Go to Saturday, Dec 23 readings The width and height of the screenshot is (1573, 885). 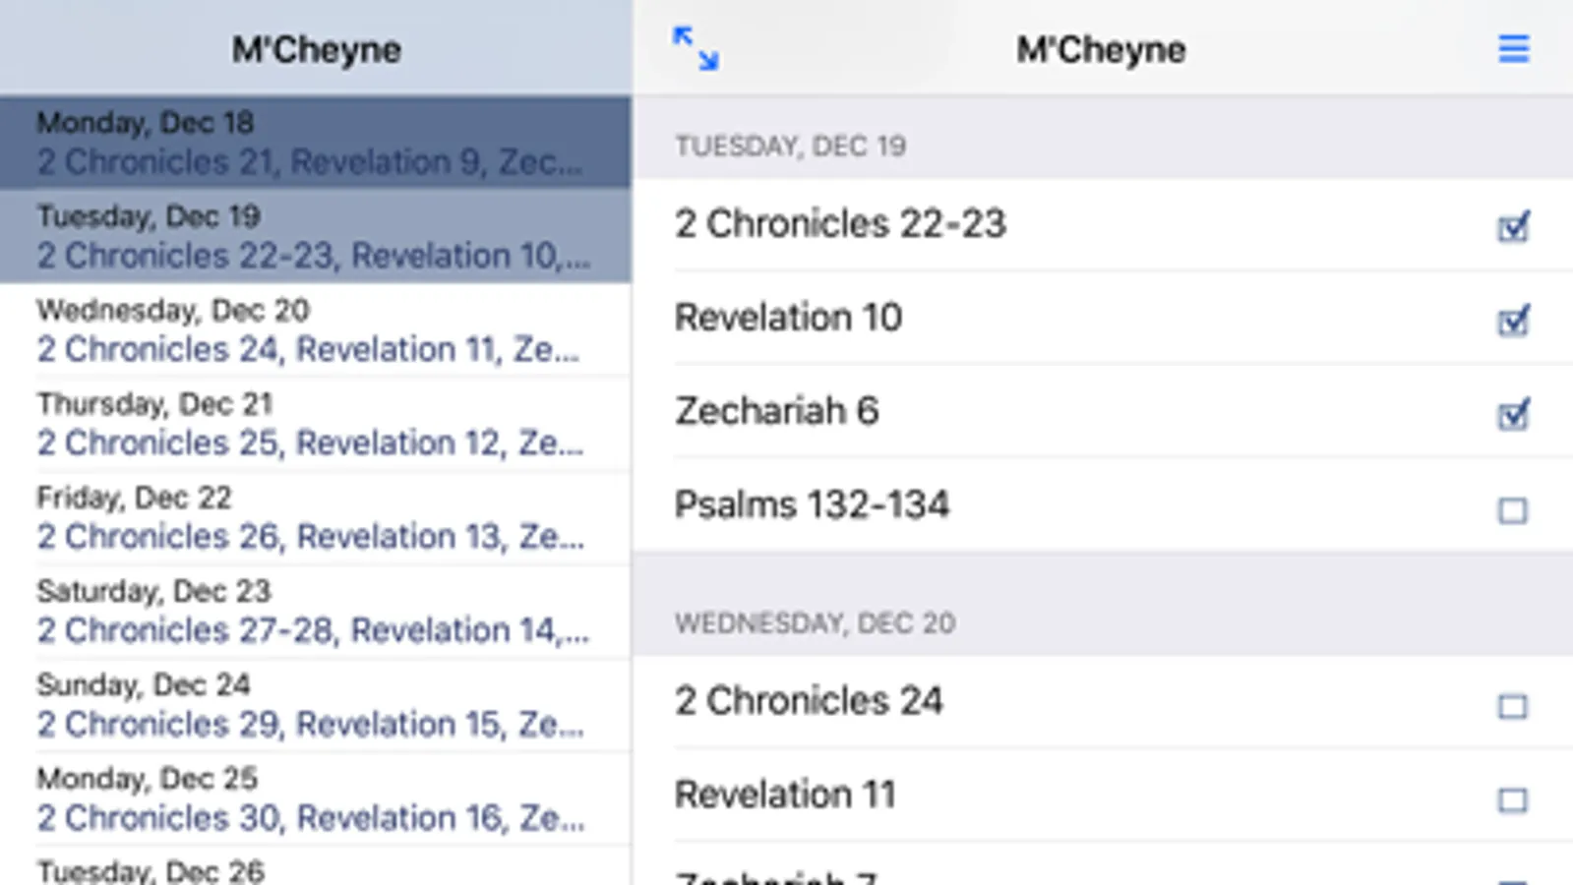[315, 611]
